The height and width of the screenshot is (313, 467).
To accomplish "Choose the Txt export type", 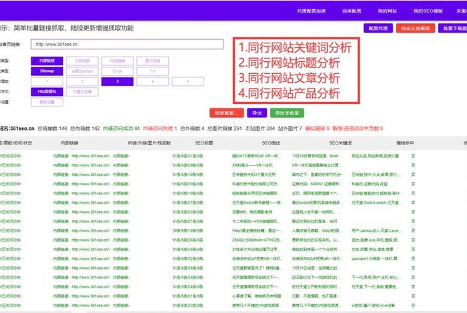I will pos(153,71).
